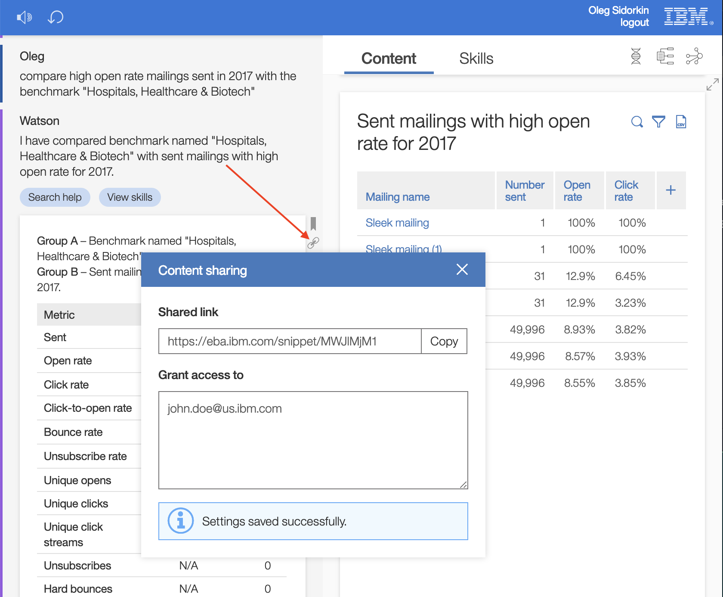Image resolution: width=723 pixels, height=597 pixels.
Task: Switch to the Skills tab
Action: (476, 59)
